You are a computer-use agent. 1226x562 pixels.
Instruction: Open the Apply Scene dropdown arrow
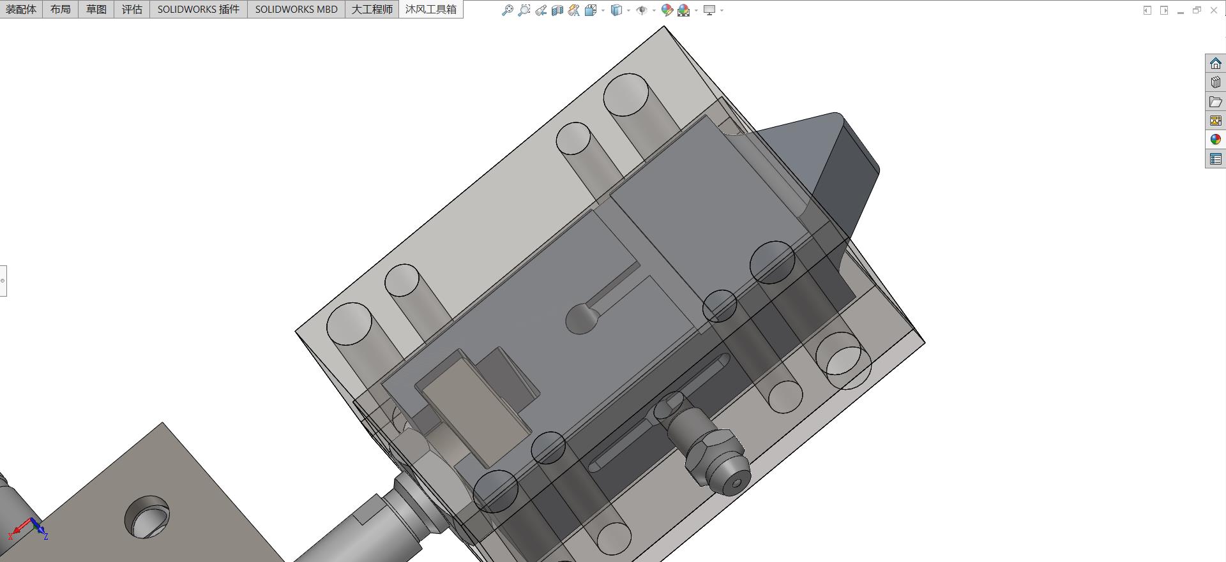696,11
